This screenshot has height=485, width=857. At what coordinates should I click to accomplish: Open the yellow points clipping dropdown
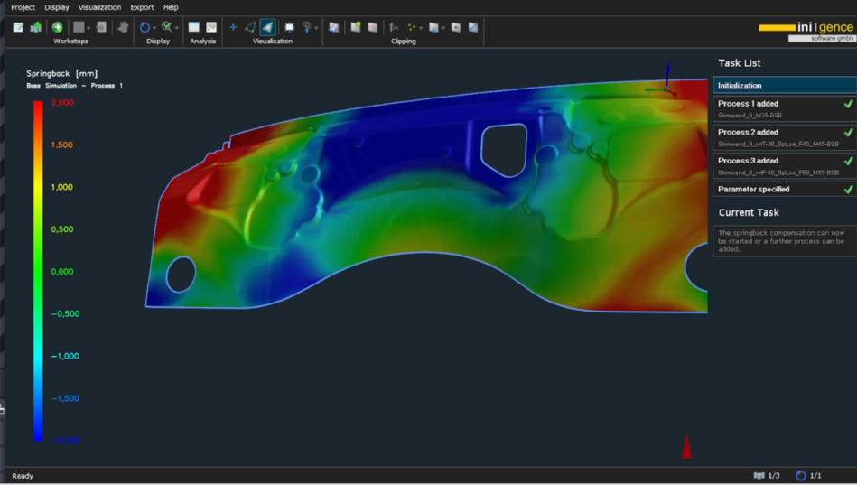point(421,28)
